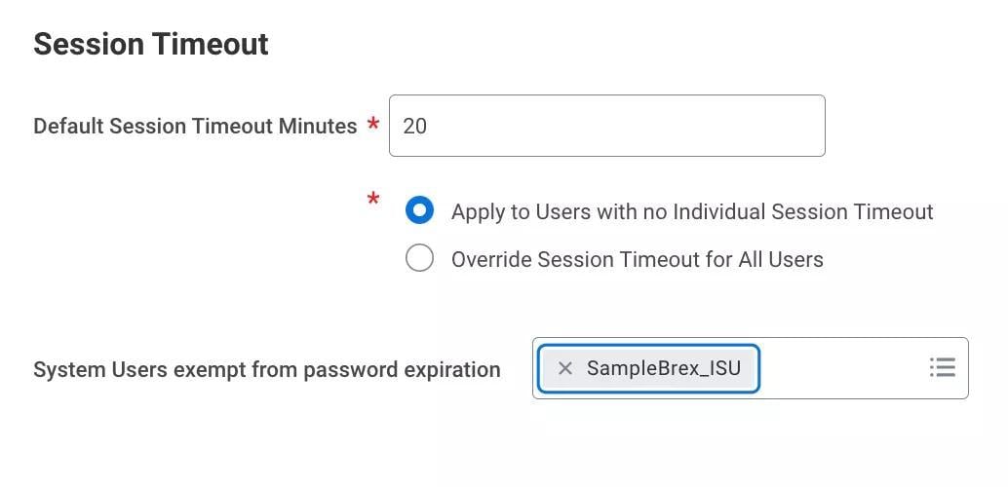The width and height of the screenshot is (1008, 487).
Task: Click the Default Session Timeout Minutes input box
Action: click(x=606, y=126)
